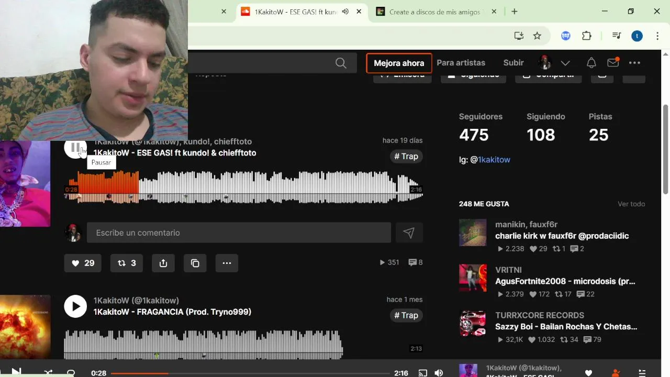Open the more options menu under ESE GAS!

pos(227,263)
